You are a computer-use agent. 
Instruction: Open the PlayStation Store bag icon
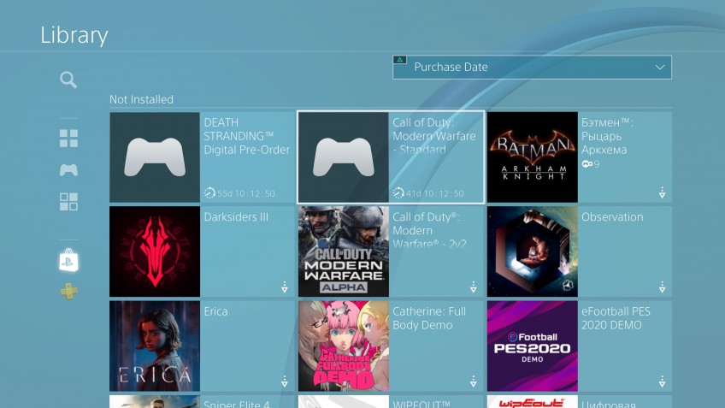click(68, 260)
